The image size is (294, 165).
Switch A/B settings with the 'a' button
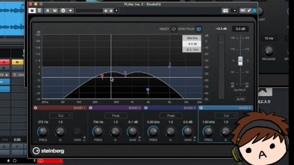pyautogui.click(x=63, y=11)
